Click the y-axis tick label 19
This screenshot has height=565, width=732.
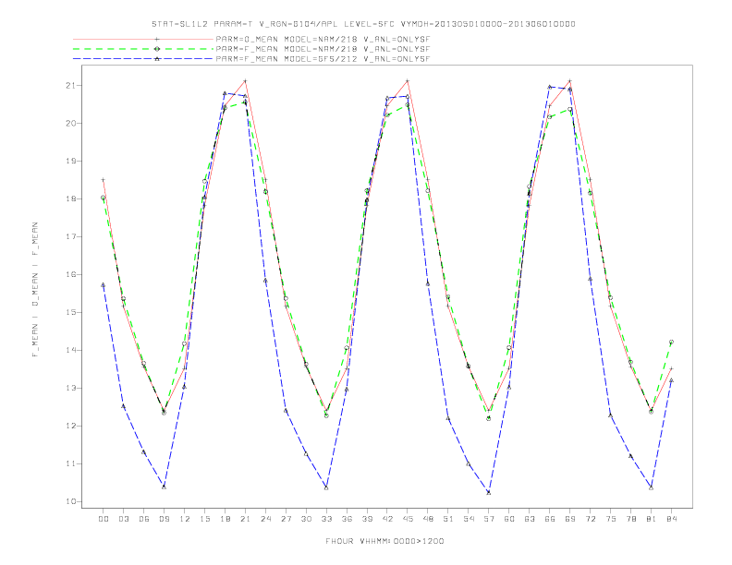(70, 161)
